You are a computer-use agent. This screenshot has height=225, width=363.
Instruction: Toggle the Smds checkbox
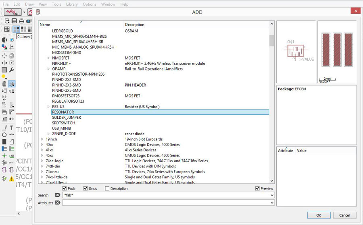[x=86, y=188]
